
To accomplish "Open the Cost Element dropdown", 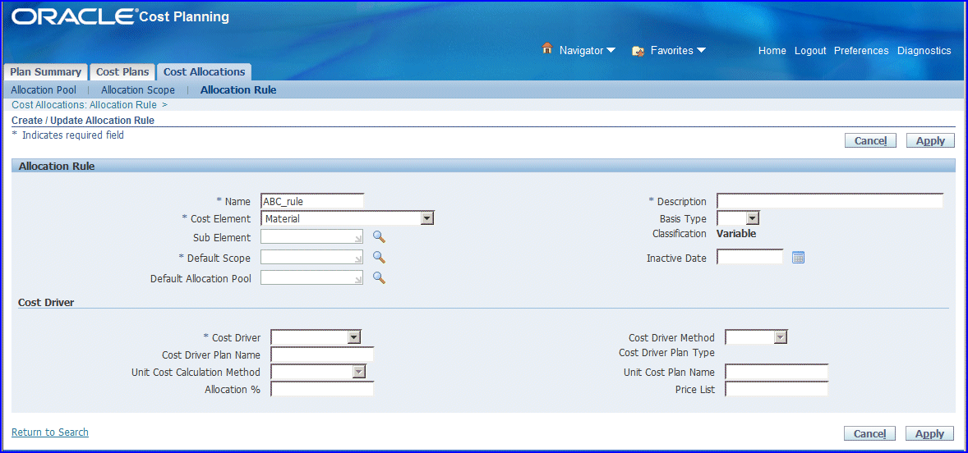I will pos(348,218).
